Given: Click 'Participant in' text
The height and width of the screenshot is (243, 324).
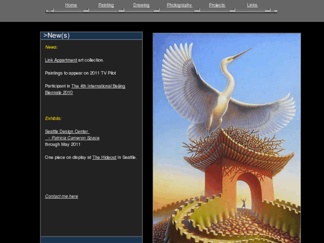Looking at the screenshot, I should click(57, 86).
